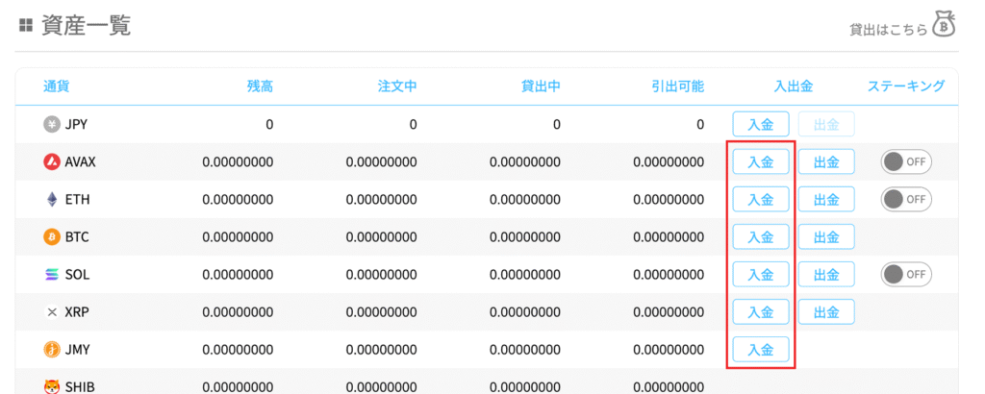Open lending via the money bag icon
The image size is (985, 394).
coord(945,28)
